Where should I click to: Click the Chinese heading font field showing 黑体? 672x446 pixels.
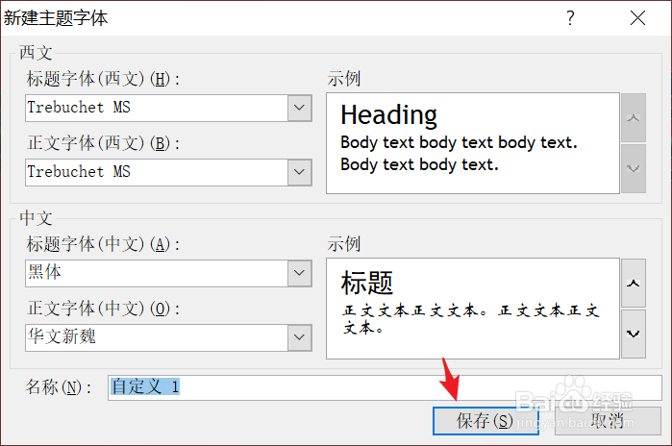click(x=157, y=273)
